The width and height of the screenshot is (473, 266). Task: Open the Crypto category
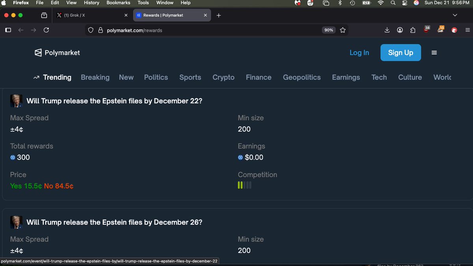click(x=223, y=77)
